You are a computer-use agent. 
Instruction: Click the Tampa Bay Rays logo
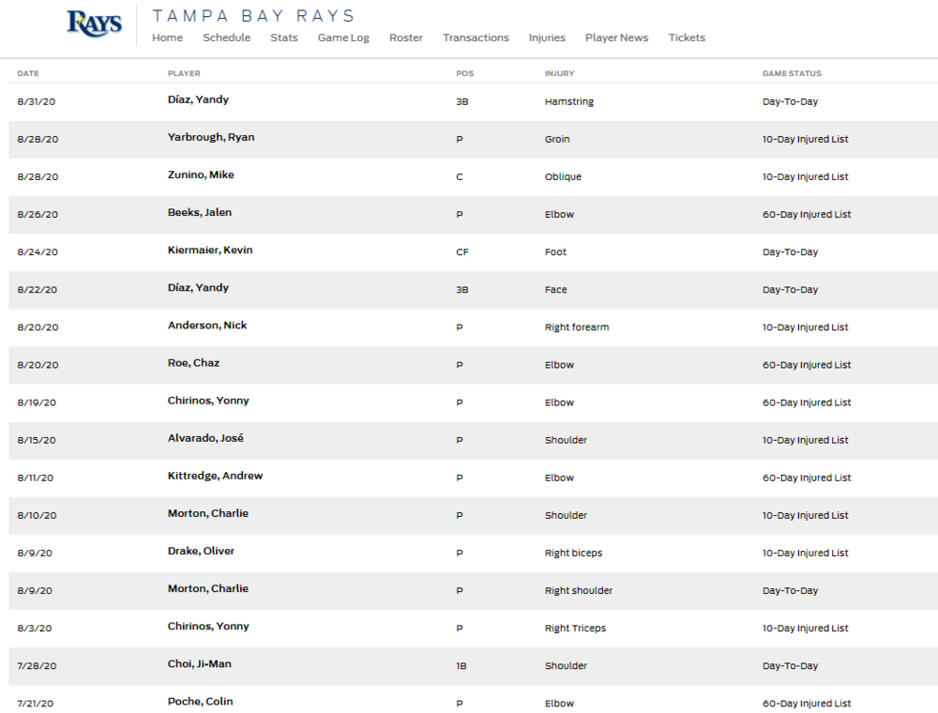coord(94,23)
